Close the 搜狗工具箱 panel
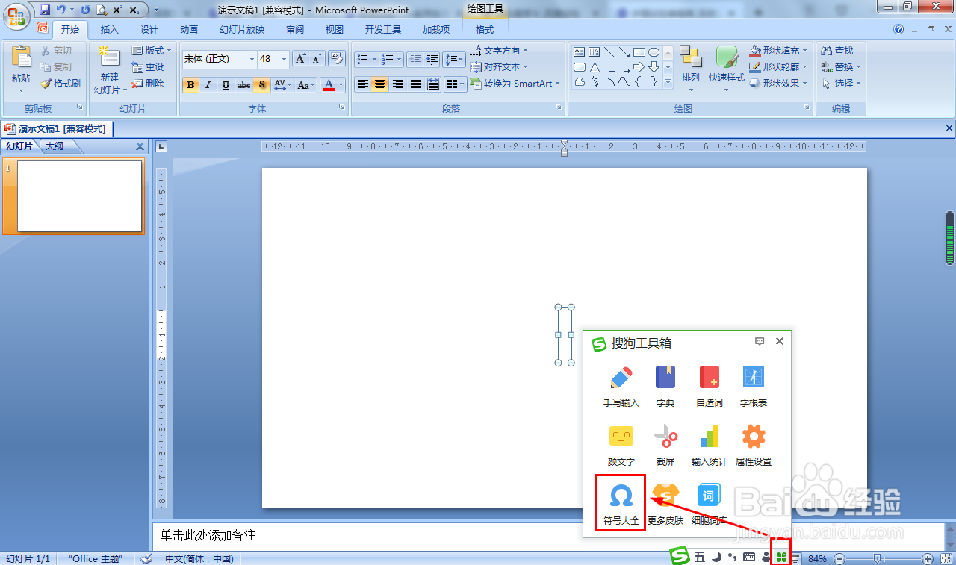The height and width of the screenshot is (565, 956). tap(779, 341)
